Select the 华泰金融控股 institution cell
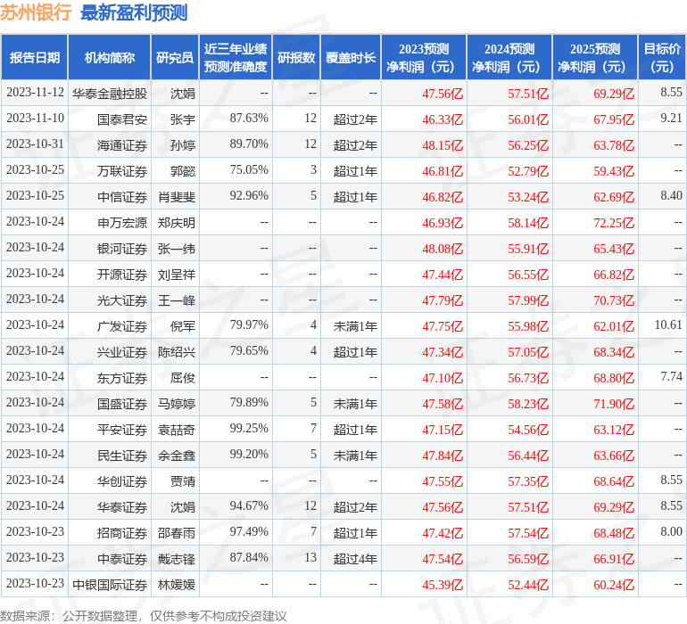Image resolution: width=687 pixels, height=624 pixels. click(x=110, y=94)
